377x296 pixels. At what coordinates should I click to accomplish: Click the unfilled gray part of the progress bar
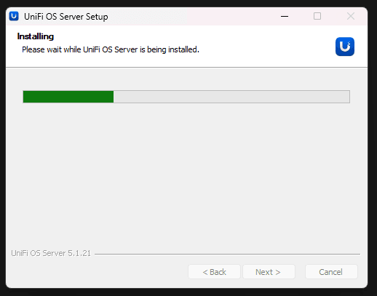pyautogui.click(x=231, y=97)
